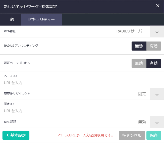Click the キャンセル button
164x143 pixels.
(x=132, y=135)
